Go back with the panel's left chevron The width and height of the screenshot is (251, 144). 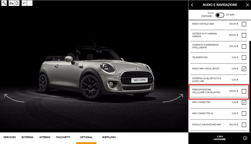(192, 5)
